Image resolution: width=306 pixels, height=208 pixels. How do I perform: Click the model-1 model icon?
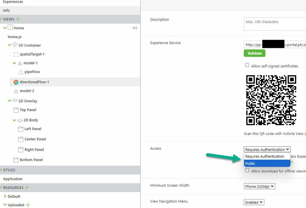point(20,63)
